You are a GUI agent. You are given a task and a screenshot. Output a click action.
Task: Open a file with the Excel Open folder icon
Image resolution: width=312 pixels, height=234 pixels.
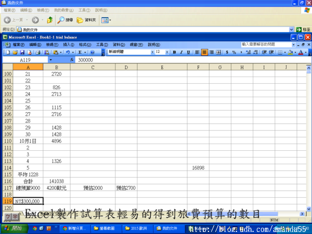15,53
